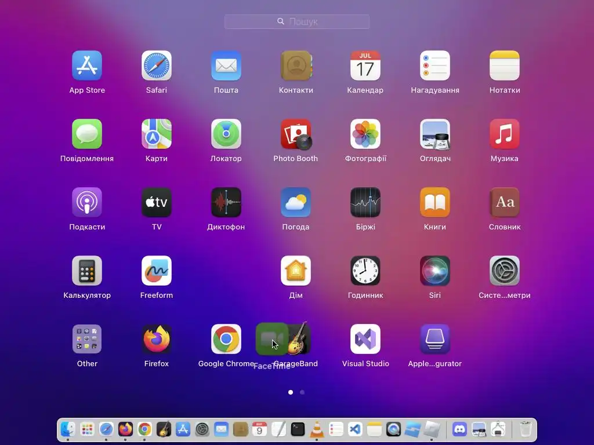Open System Settings gear in the Dock
This screenshot has height=445, width=594.
pyautogui.click(x=202, y=429)
